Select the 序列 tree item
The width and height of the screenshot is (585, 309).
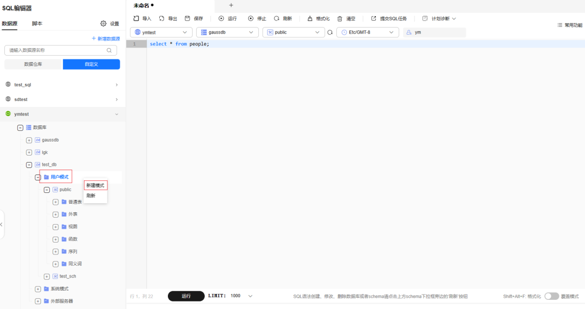pyautogui.click(x=73, y=251)
